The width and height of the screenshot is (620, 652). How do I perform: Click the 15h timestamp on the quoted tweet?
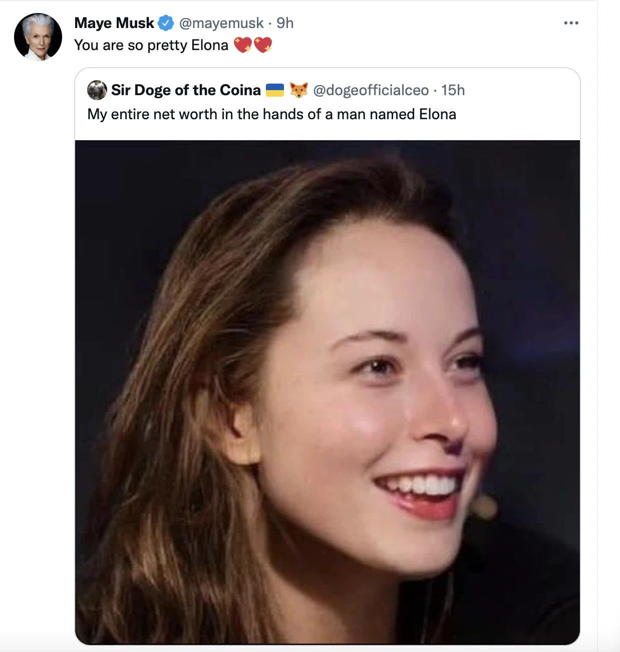[453, 90]
